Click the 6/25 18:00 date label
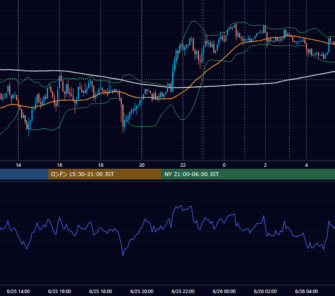The image size is (335, 296). pyautogui.click(x=100, y=291)
